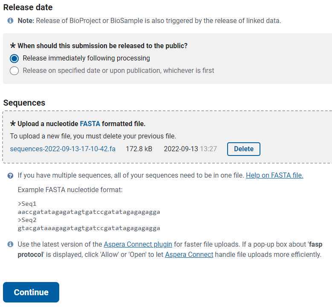Click the Release date heading

pos(28,7)
